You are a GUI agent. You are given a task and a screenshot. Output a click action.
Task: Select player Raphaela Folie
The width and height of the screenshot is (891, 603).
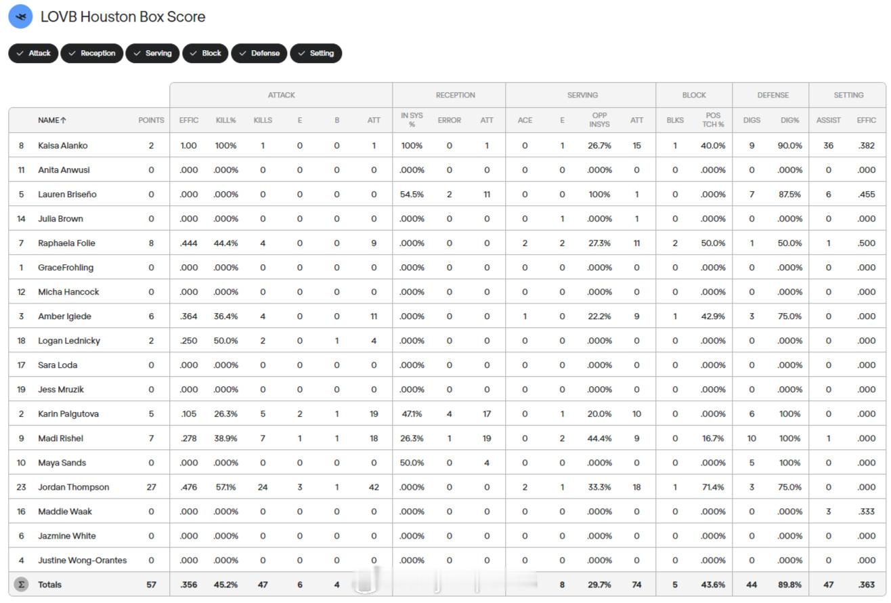(66, 243)
